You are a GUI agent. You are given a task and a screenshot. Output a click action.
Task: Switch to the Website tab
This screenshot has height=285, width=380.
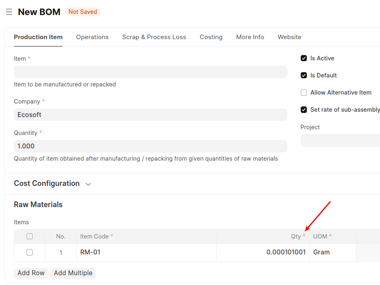point(289,37)
